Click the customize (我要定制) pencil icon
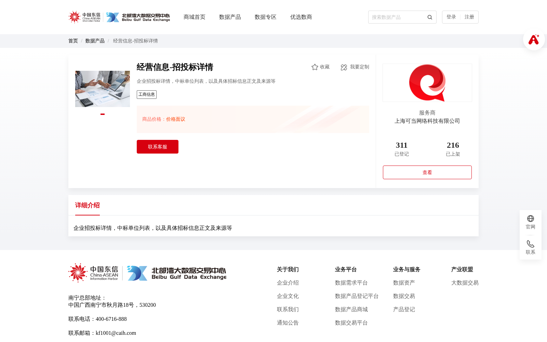Viewport: 547px width, 342px height. [344, 67]
